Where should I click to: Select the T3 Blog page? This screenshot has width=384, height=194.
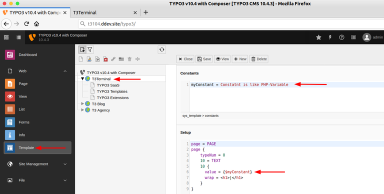point(98,104)
